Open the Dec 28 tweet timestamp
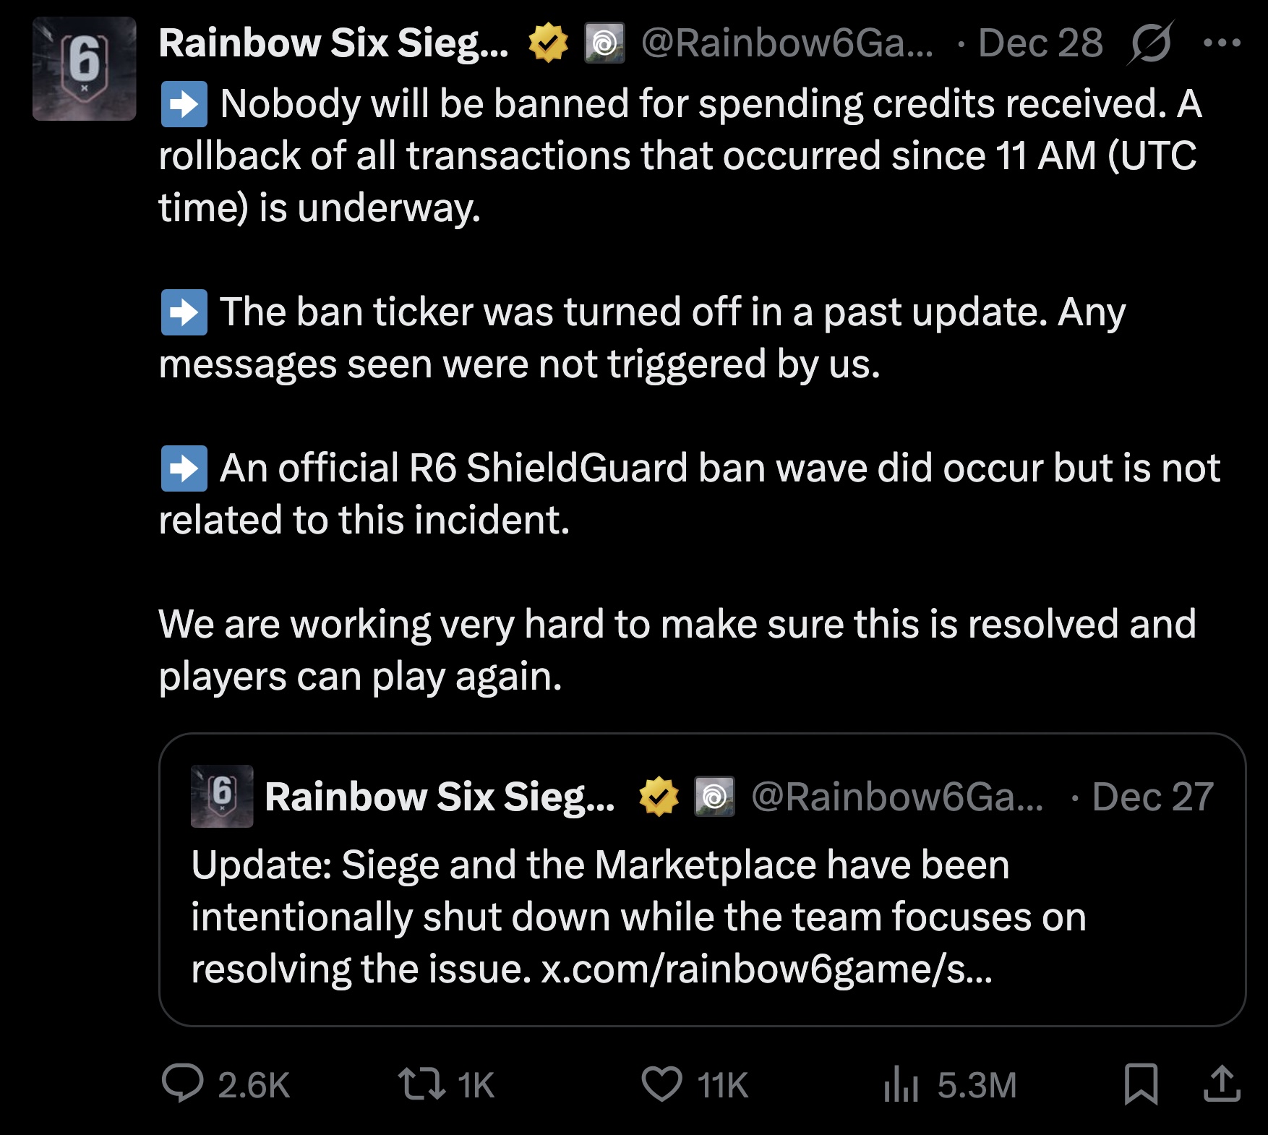This screenshot has width=1268, height=1135. click(x=1040, y=43)
